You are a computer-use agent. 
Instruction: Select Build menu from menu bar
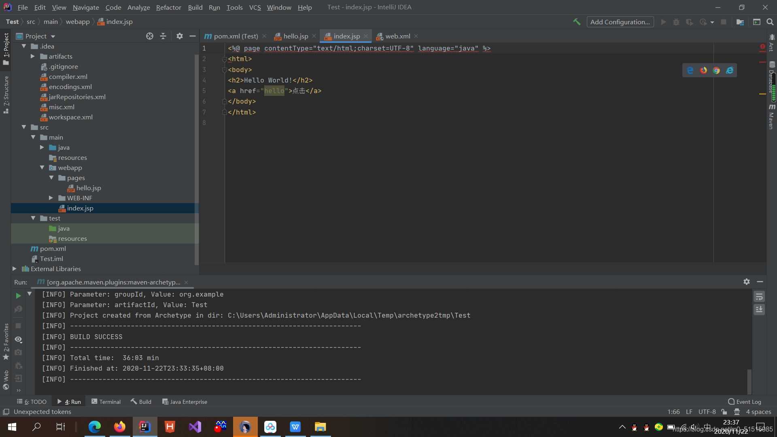click(x=195, y=7)
